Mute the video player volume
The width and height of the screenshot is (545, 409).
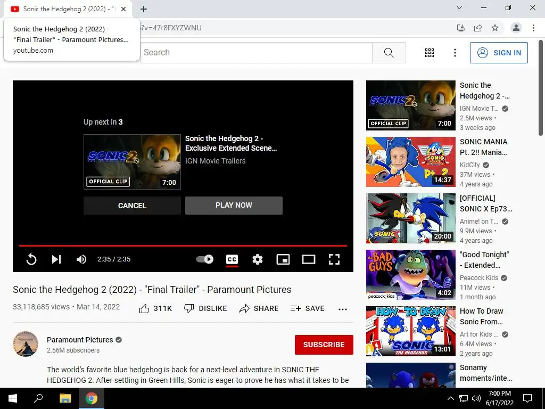click(x=81, y=259)
